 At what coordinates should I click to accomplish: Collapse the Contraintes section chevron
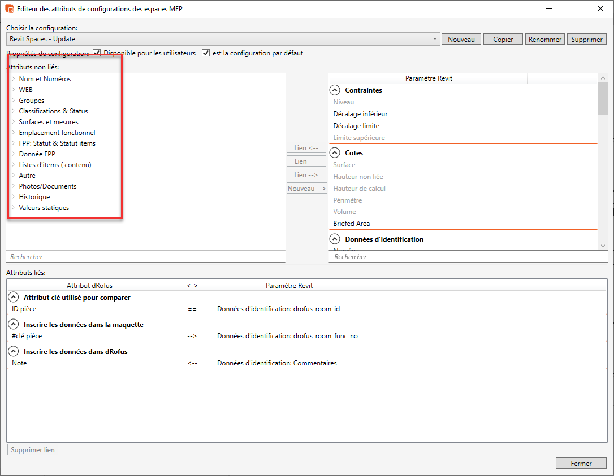(335, 90)
